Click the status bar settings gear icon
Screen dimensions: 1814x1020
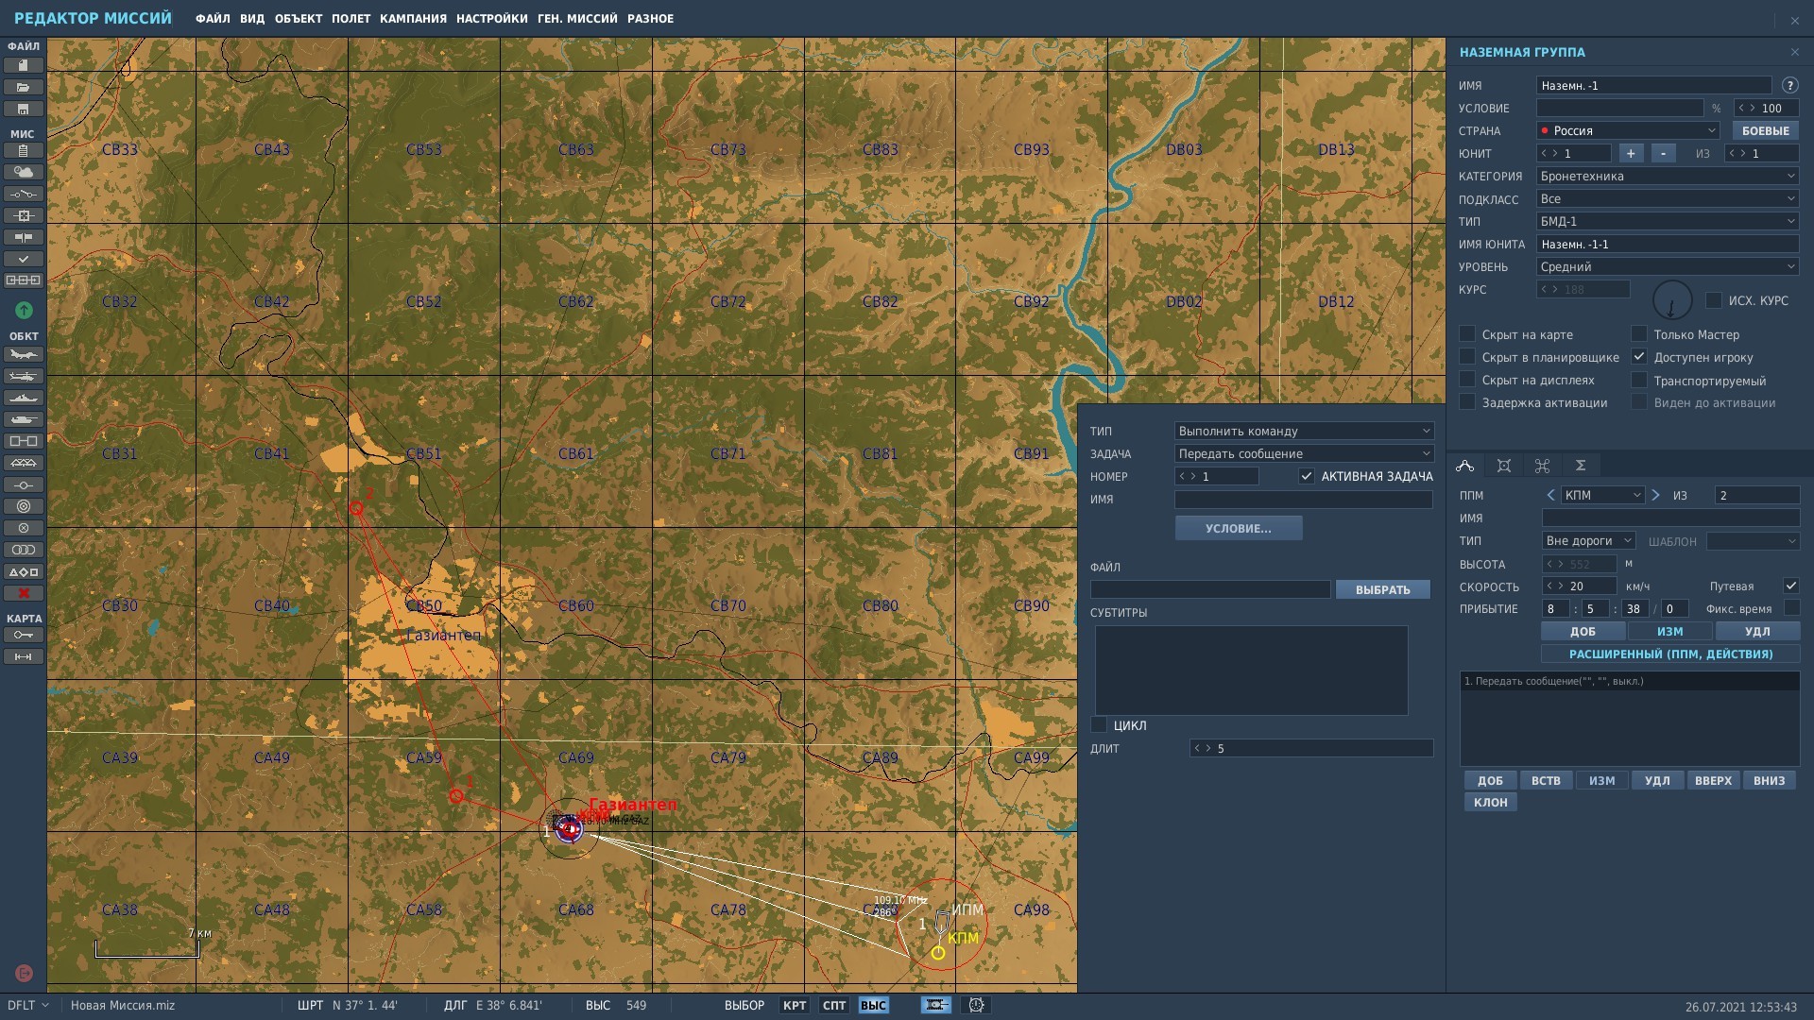click(x=976, y=1006)
